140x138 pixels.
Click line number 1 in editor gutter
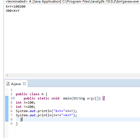11,90
